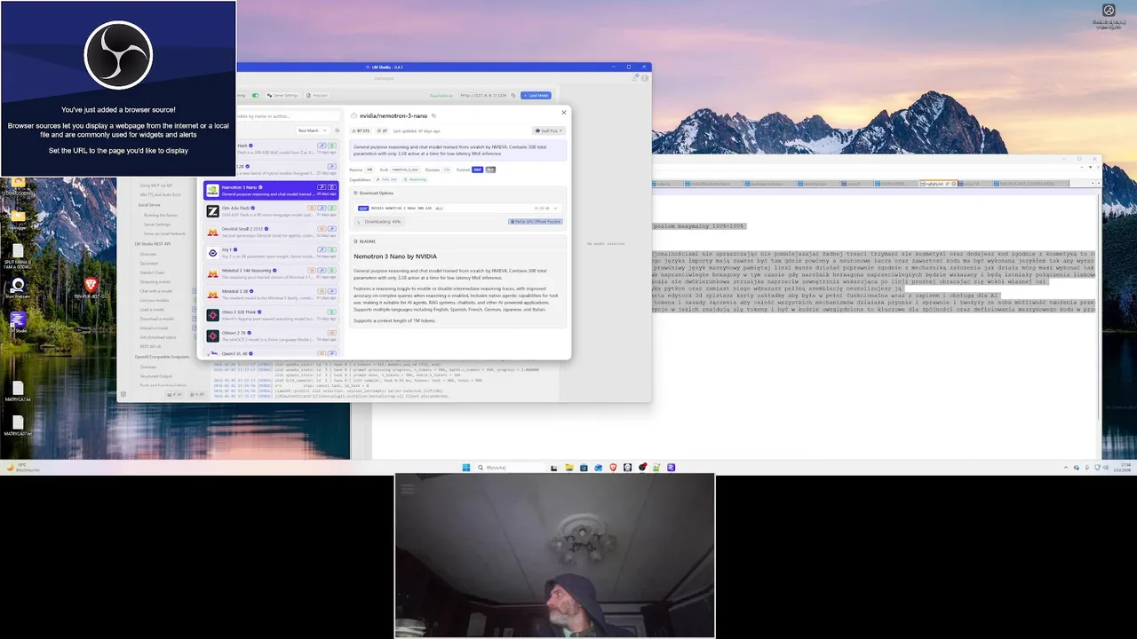1137x639 pixels.
Task: Expand the download option quantization chevron
Action: 556,208
